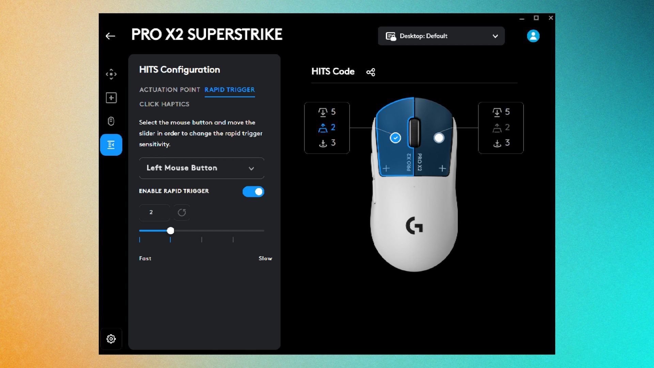This screenshot has width=654, height=368.
Task: Select the active HITS configuration sidebar icon
Action: [x=111, y=145]
